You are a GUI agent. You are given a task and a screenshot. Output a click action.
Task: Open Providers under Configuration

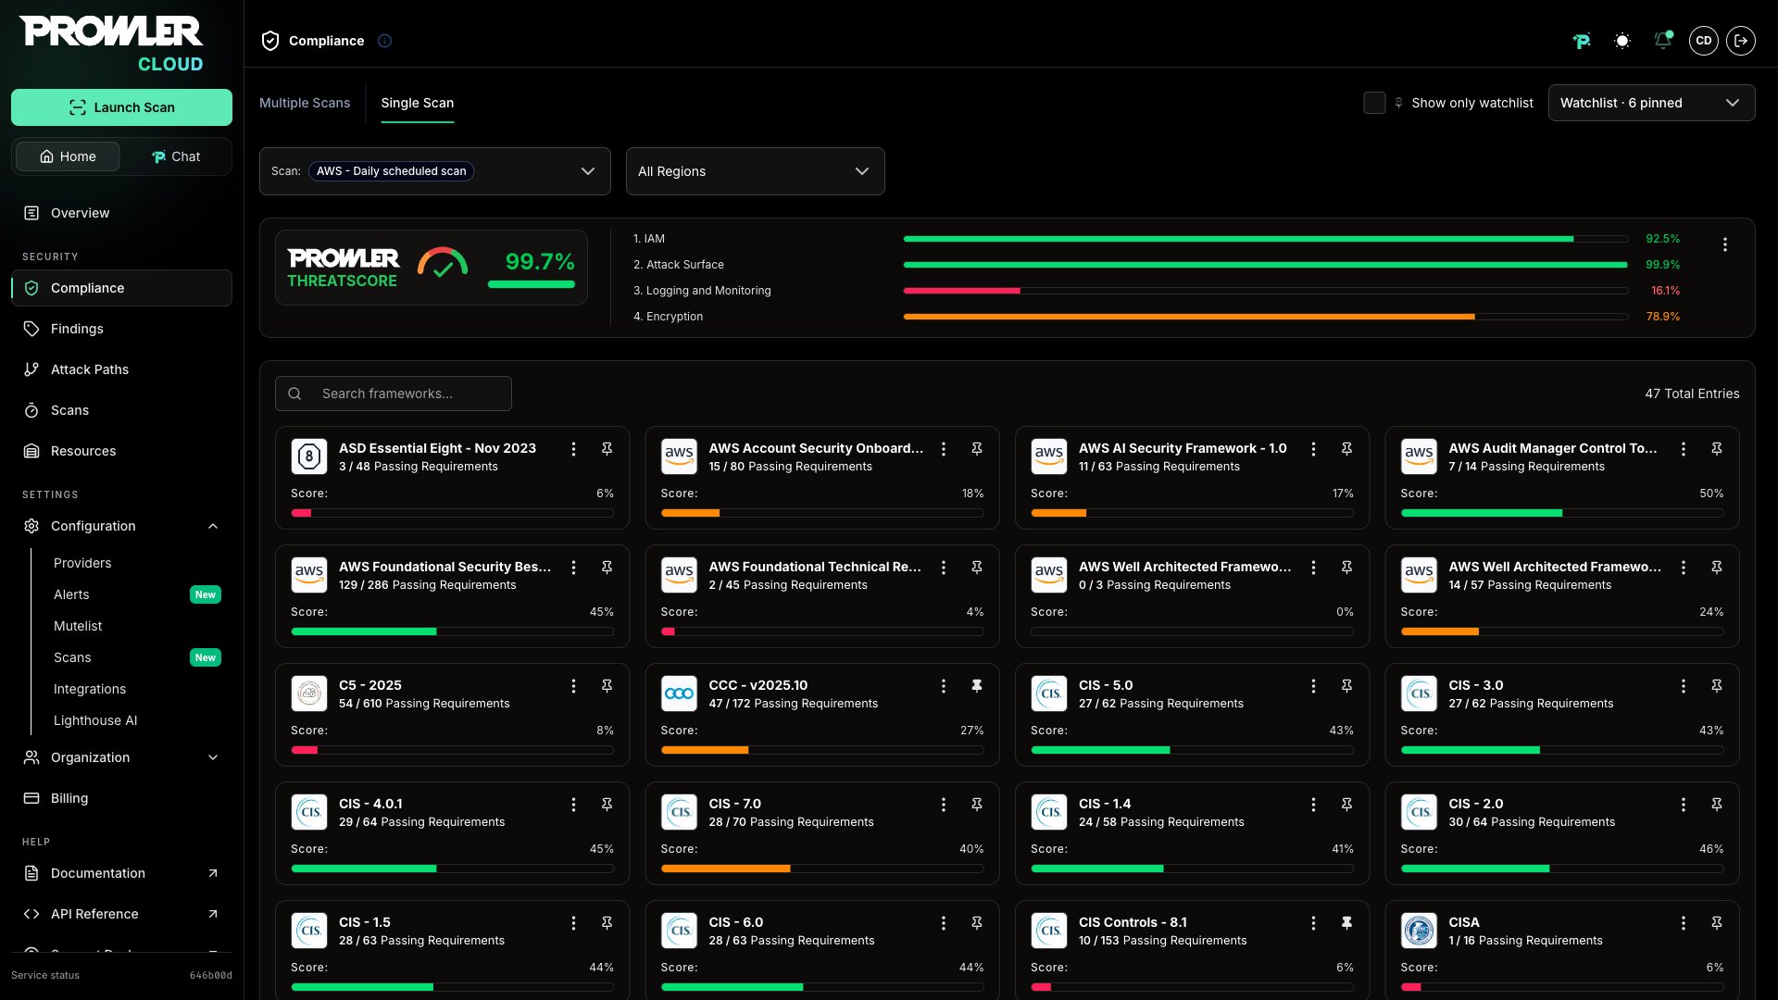point(82,563)
